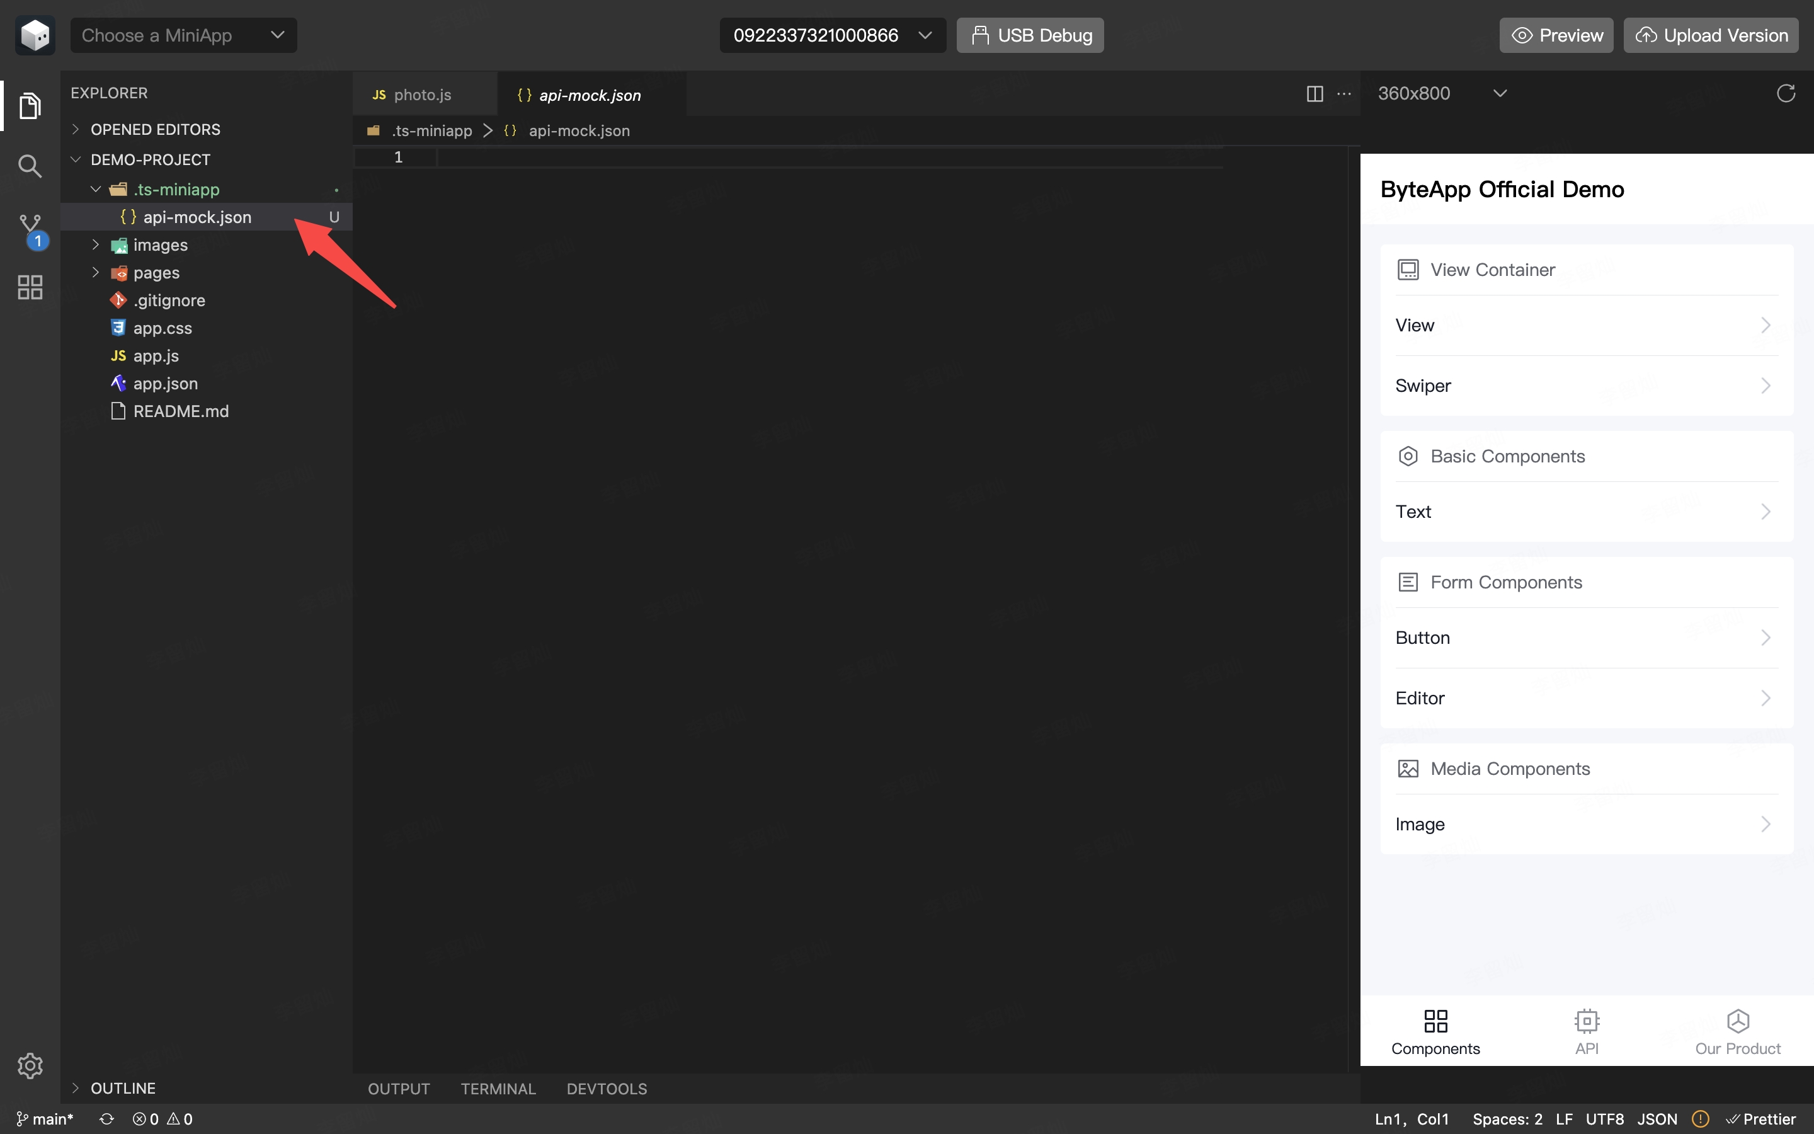Collapse the DEMO-PROJECT section
Viewport: 1814px width, 1134px height.
pyautogui.click(x=206, y=159)
